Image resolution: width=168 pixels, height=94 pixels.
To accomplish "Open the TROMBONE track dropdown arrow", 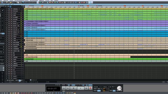I will tap(23, 49).
